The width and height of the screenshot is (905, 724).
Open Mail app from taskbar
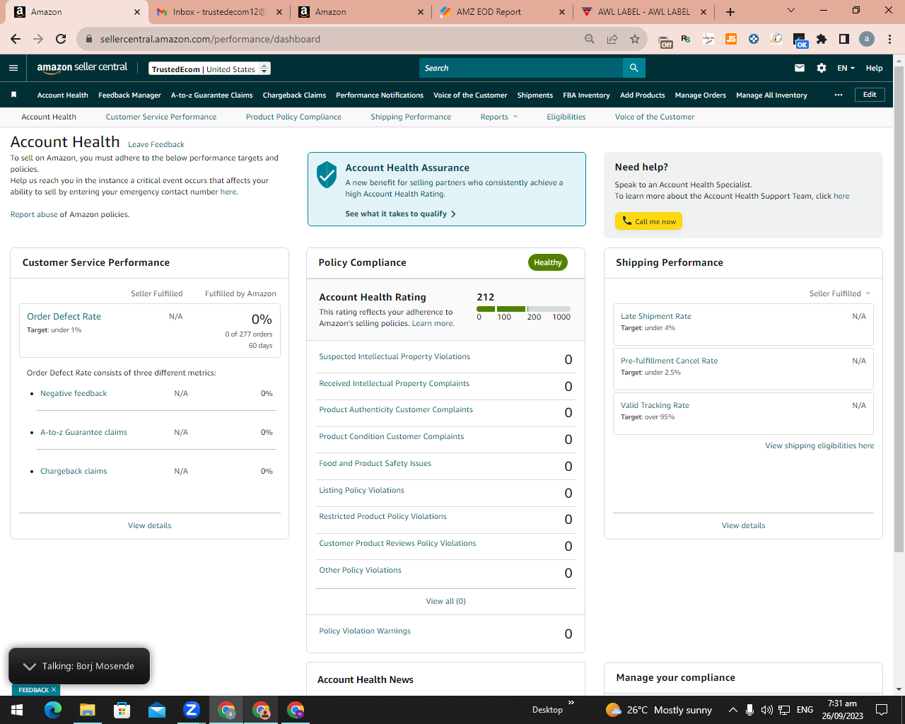(157, 710)
